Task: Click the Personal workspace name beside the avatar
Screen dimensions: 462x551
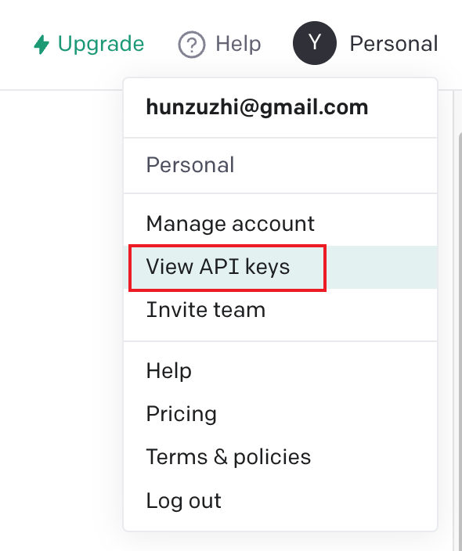Action: coord(394,44)
